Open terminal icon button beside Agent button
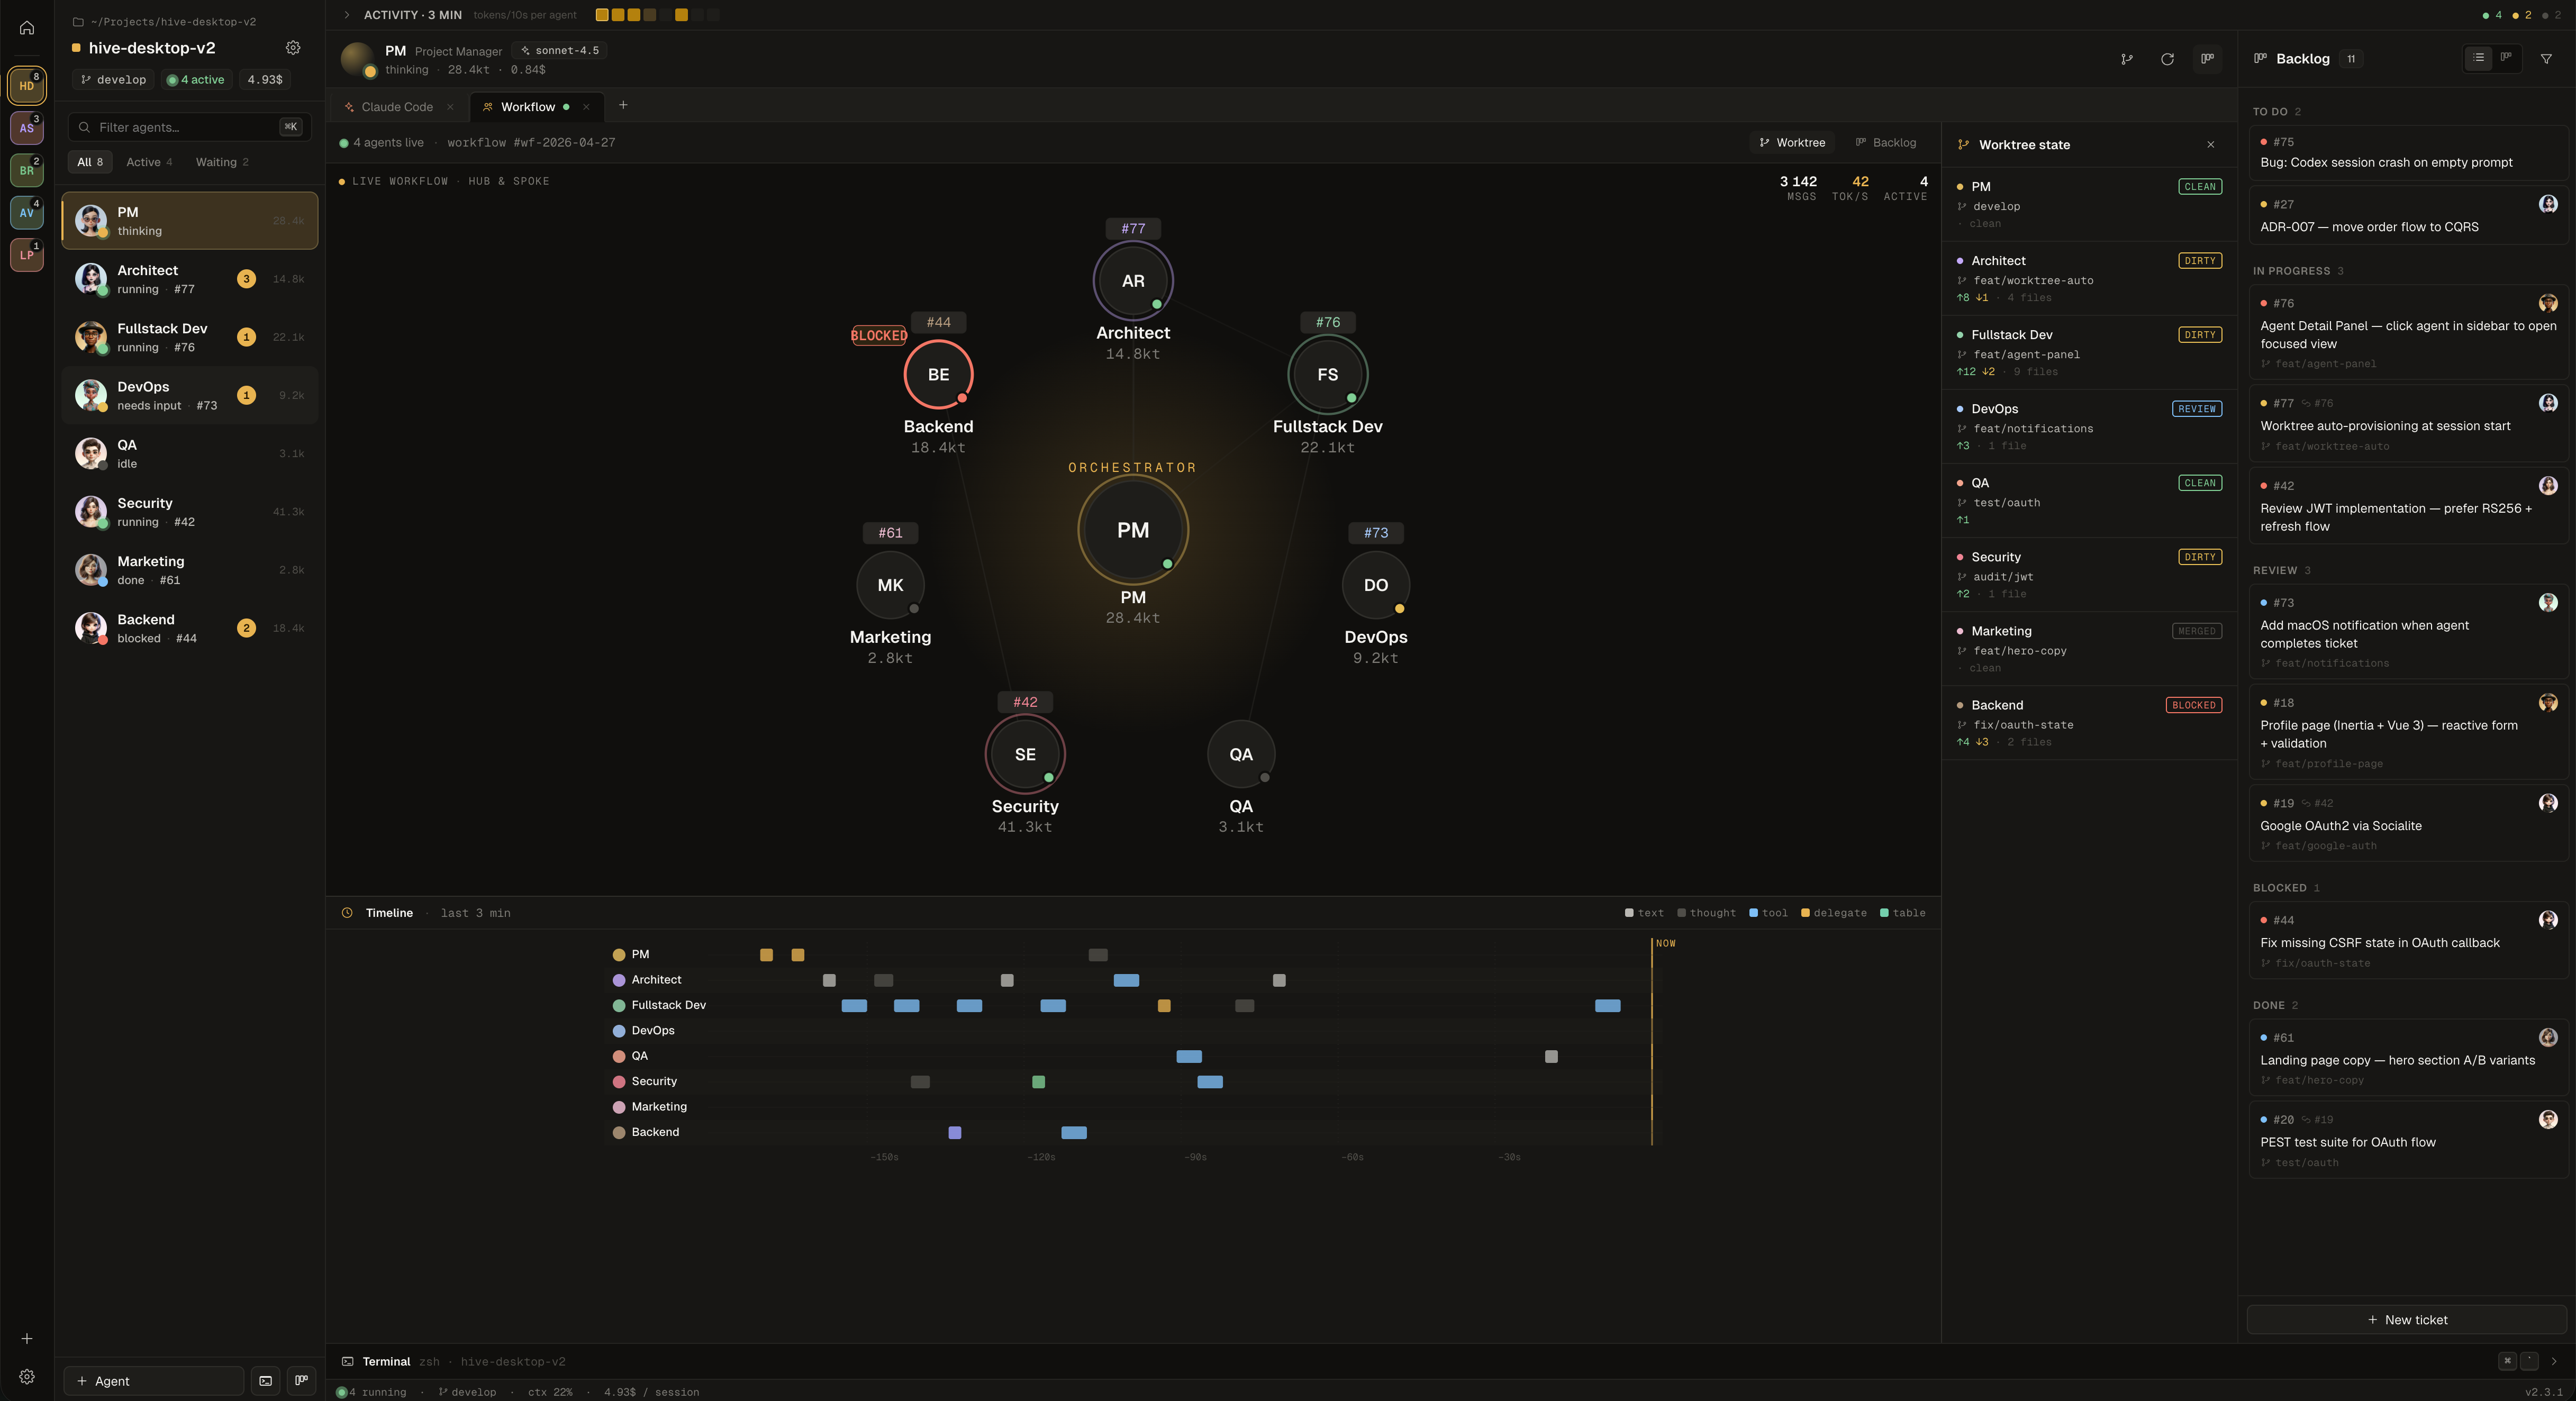Viewport: 2576px width, 1401px height. [266, 1381]
